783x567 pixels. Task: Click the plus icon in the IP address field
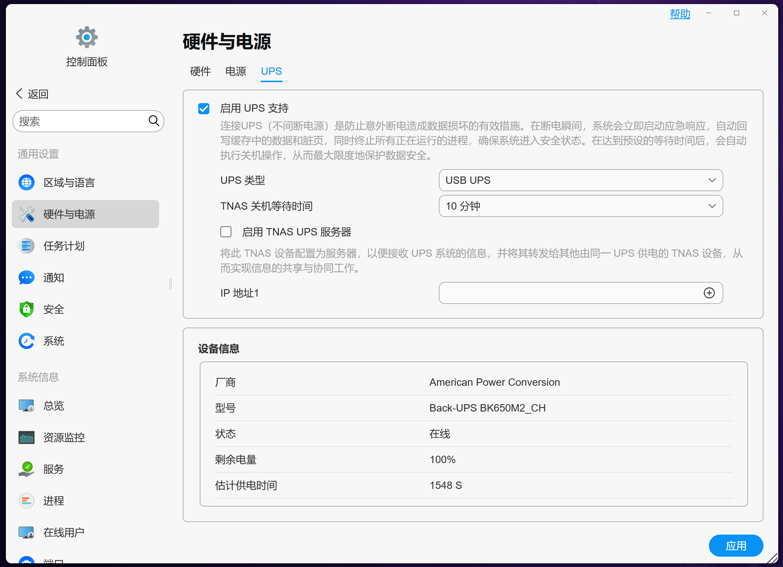pos(709,293)
